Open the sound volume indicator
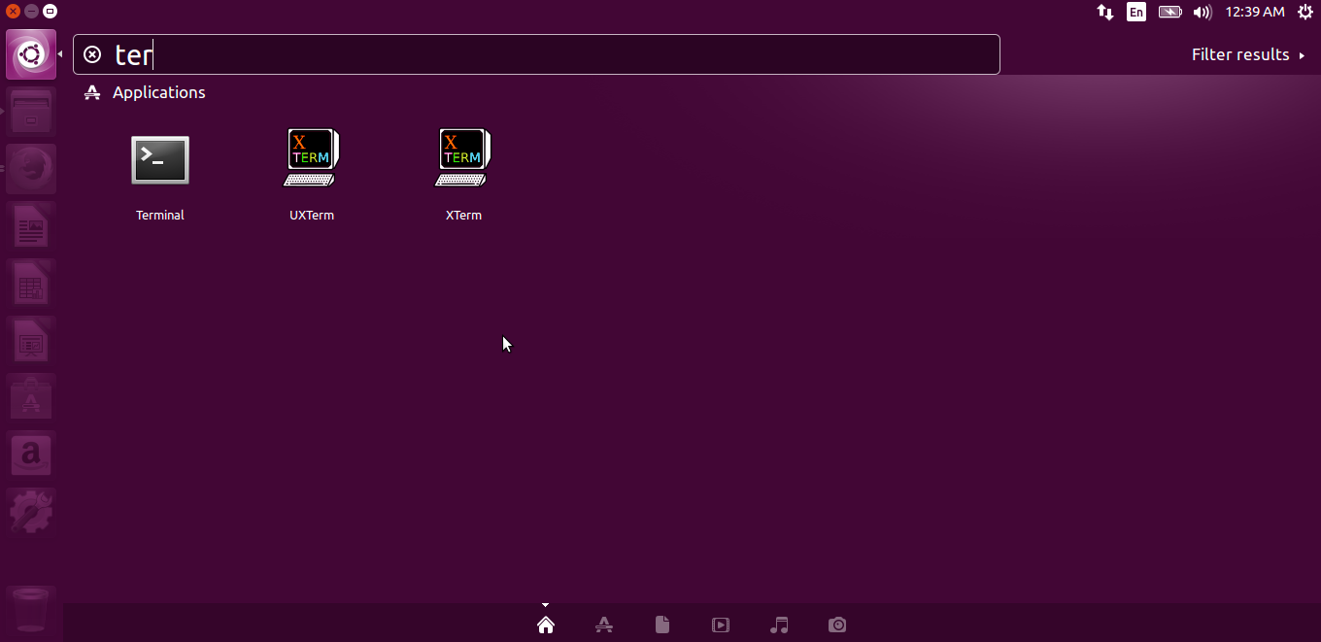The height and width of the screenshot is (642, 1321). pyautogui.click(x=1202, y=12)
